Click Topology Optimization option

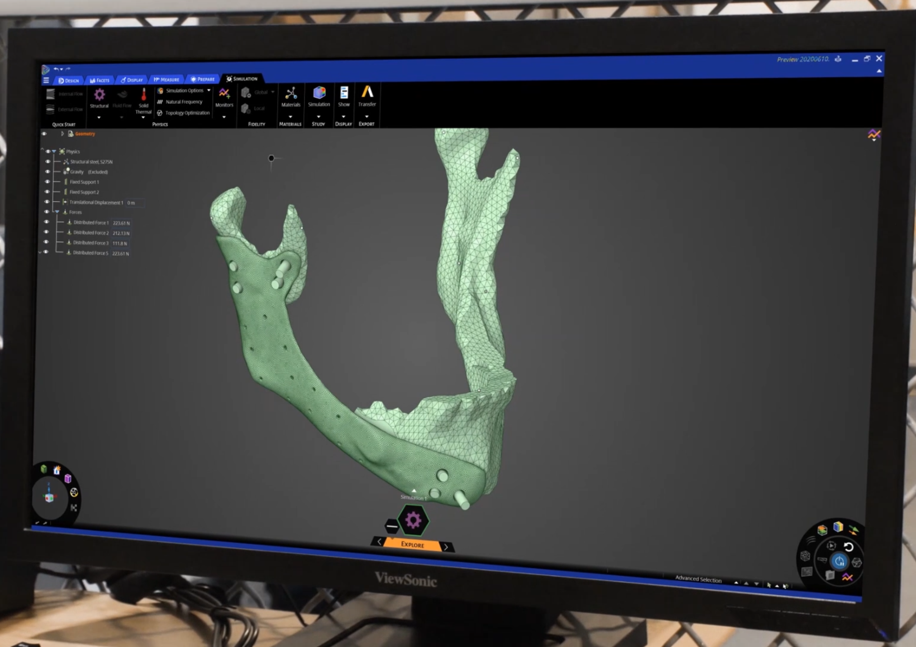[x=183, y=113]
